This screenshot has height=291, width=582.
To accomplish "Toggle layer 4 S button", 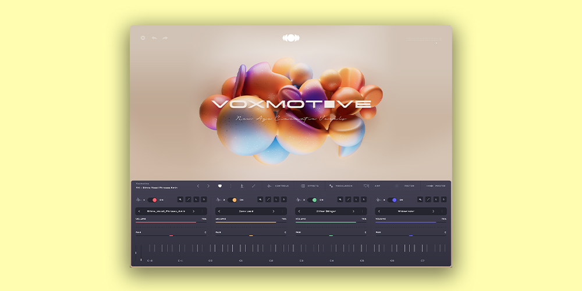I will pyautogui.click(x=444, y=199).
